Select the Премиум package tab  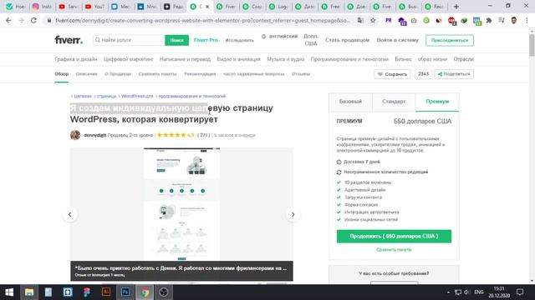437,102
